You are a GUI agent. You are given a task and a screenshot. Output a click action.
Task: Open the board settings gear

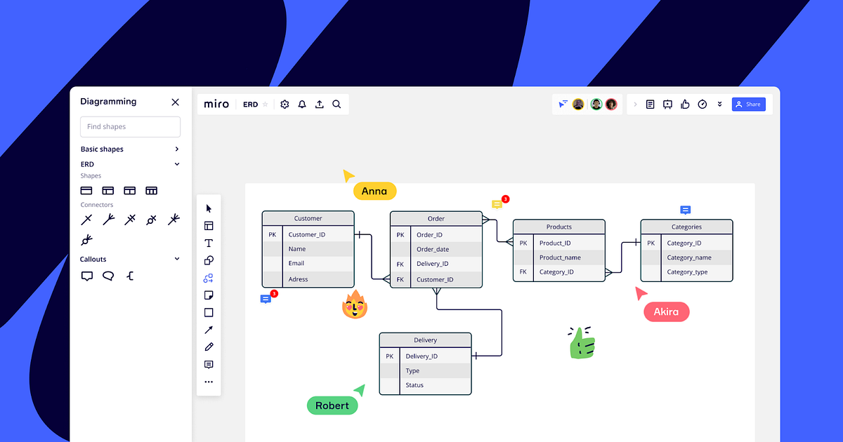pyautogui.click(x=285, y=104)
